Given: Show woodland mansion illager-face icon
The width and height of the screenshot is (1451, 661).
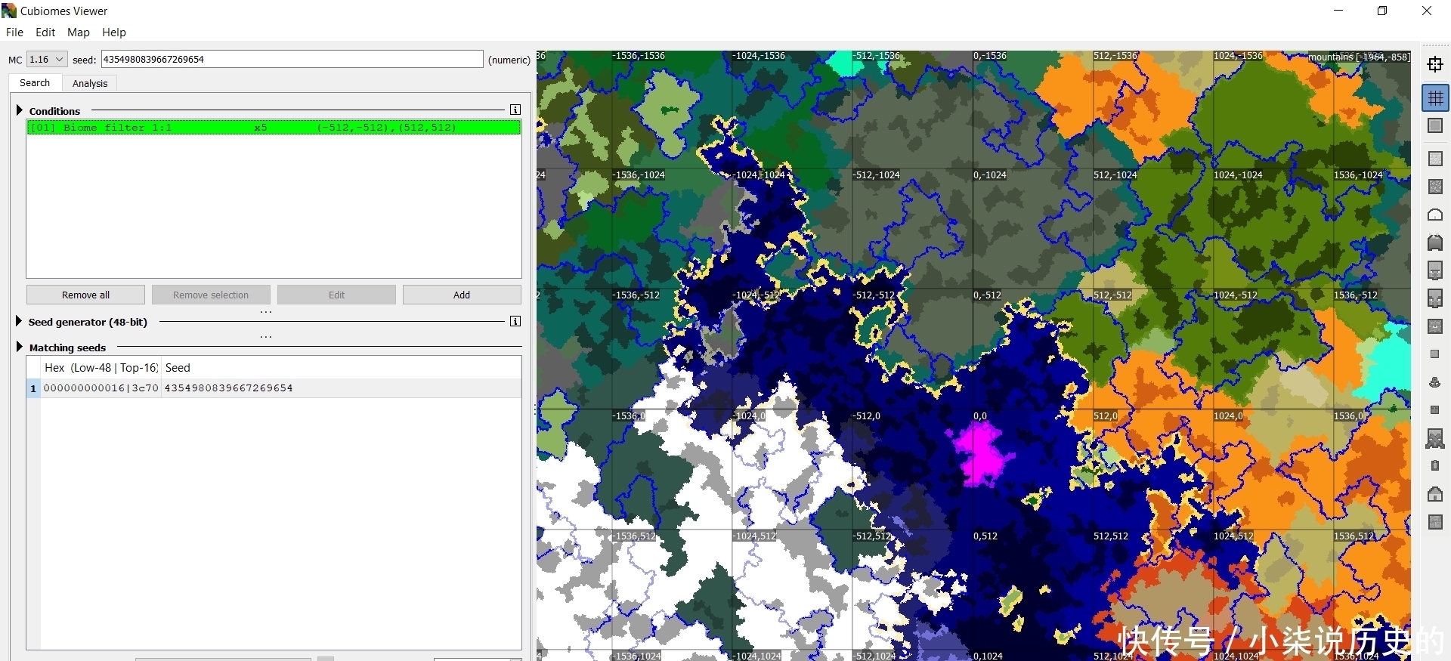Looking at the screenshot, I should 1435,298.
